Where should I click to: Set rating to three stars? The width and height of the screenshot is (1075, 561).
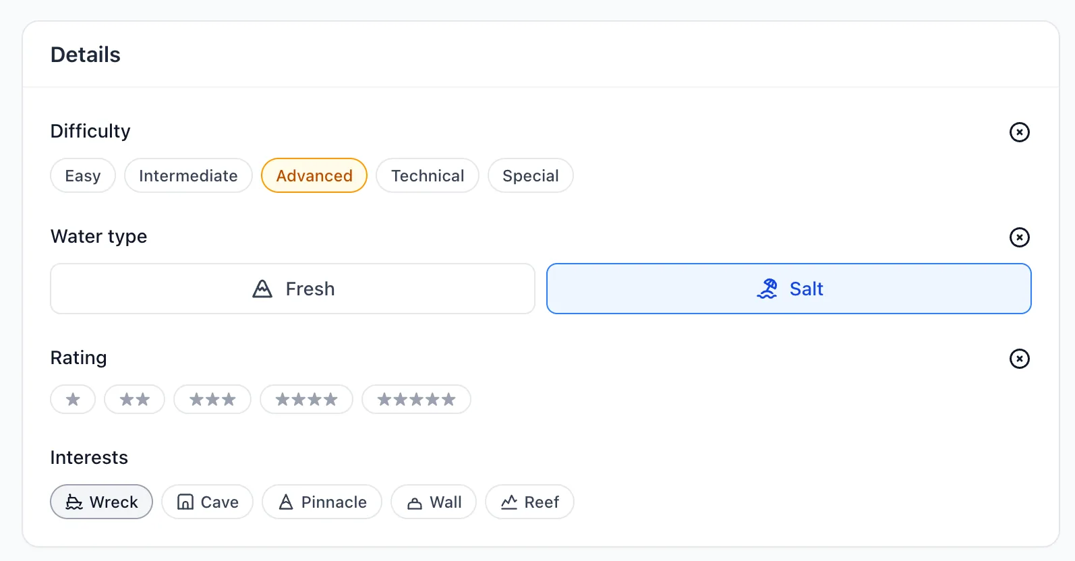coord(212,399)
